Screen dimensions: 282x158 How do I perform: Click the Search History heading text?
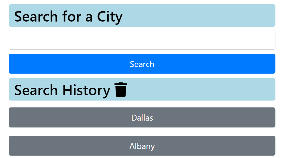[x=62, y=90]
